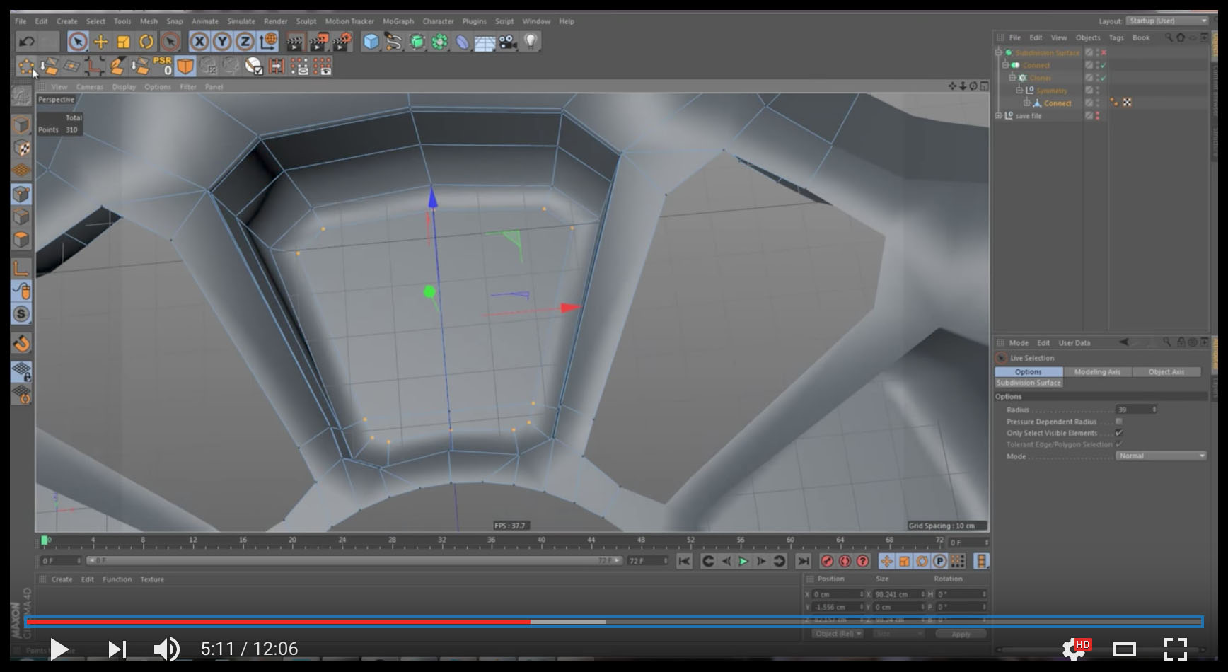
Task: Click the PSR reset icon
Action: tap(163, 66)
